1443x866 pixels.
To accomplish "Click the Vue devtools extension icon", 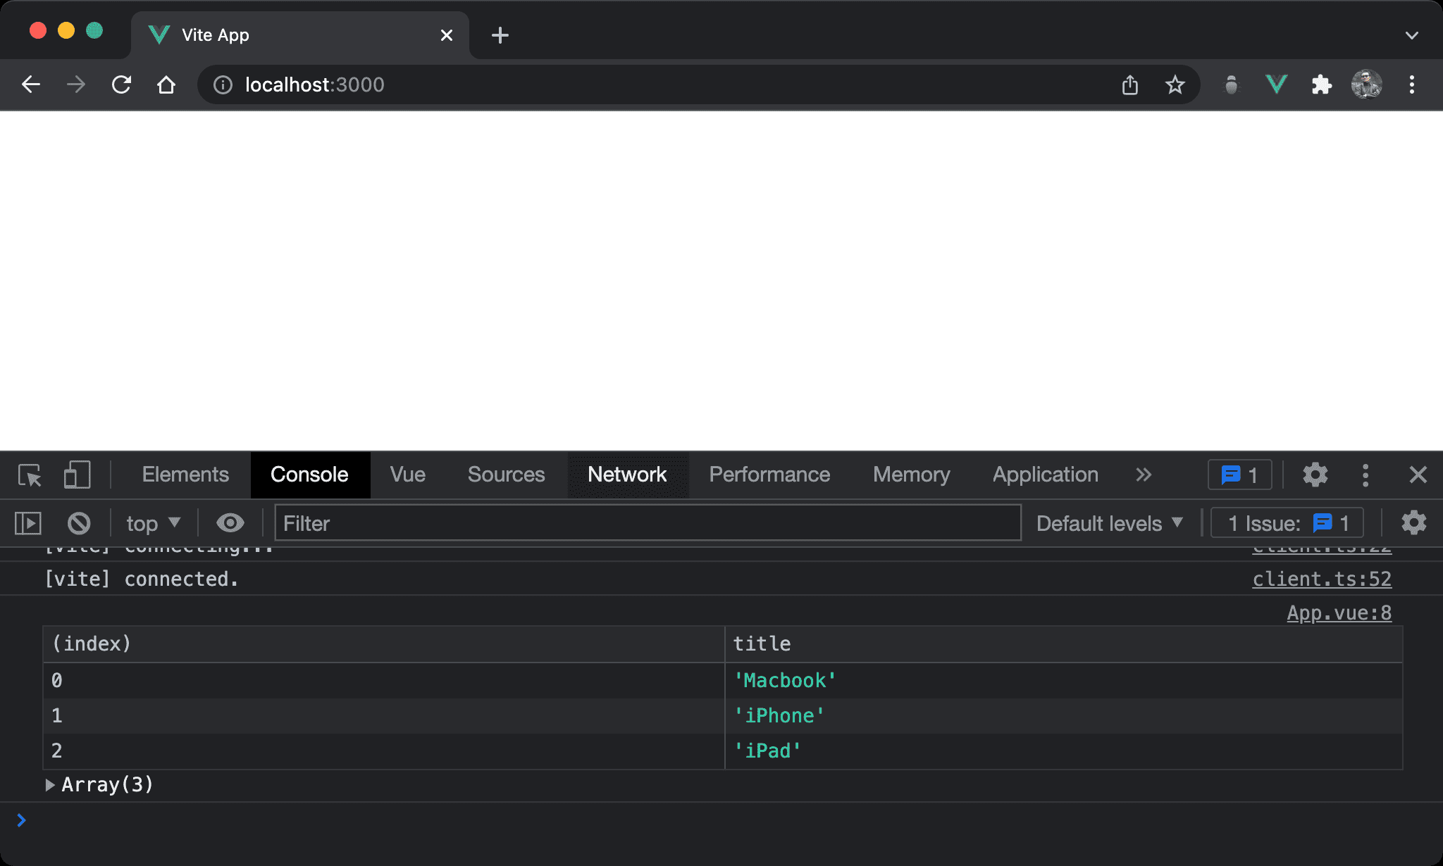I will pyautogui.click(x=1276, y=85).
